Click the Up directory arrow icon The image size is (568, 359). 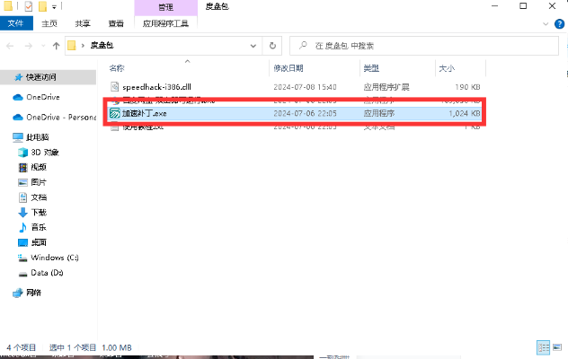point(57,44)
